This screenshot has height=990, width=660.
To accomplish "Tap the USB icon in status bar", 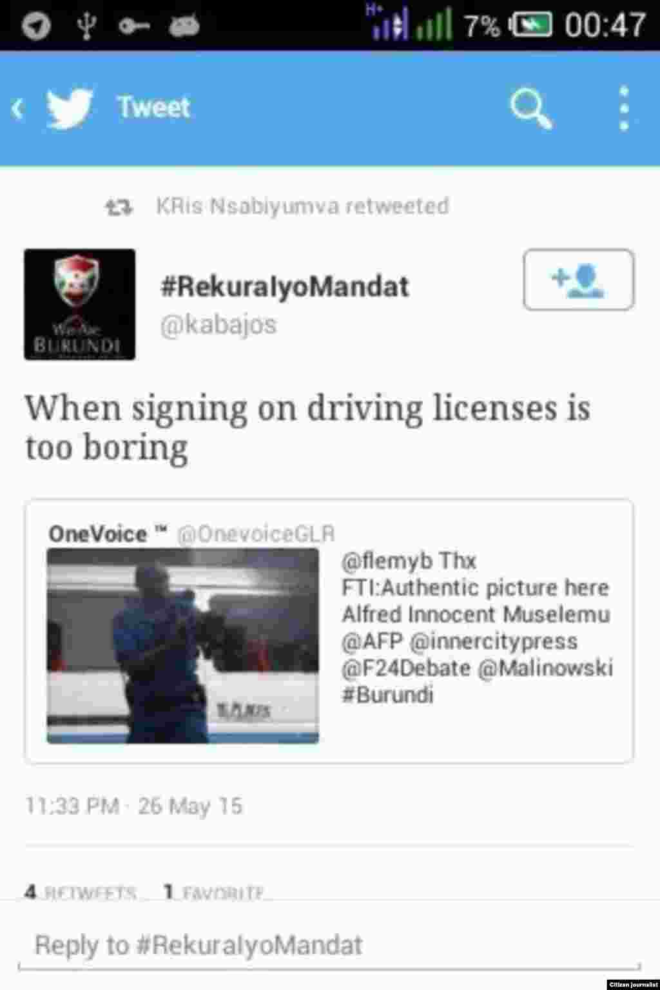I will (85, 26).
